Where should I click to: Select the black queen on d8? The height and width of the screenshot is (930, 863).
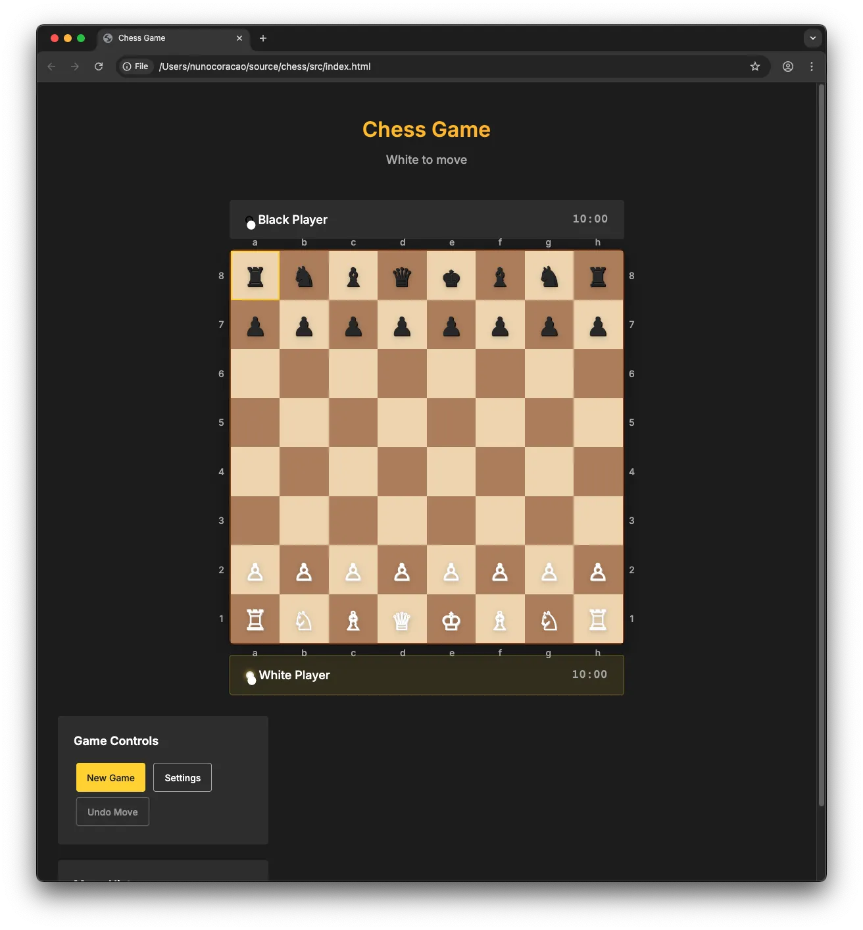point(402,276)
